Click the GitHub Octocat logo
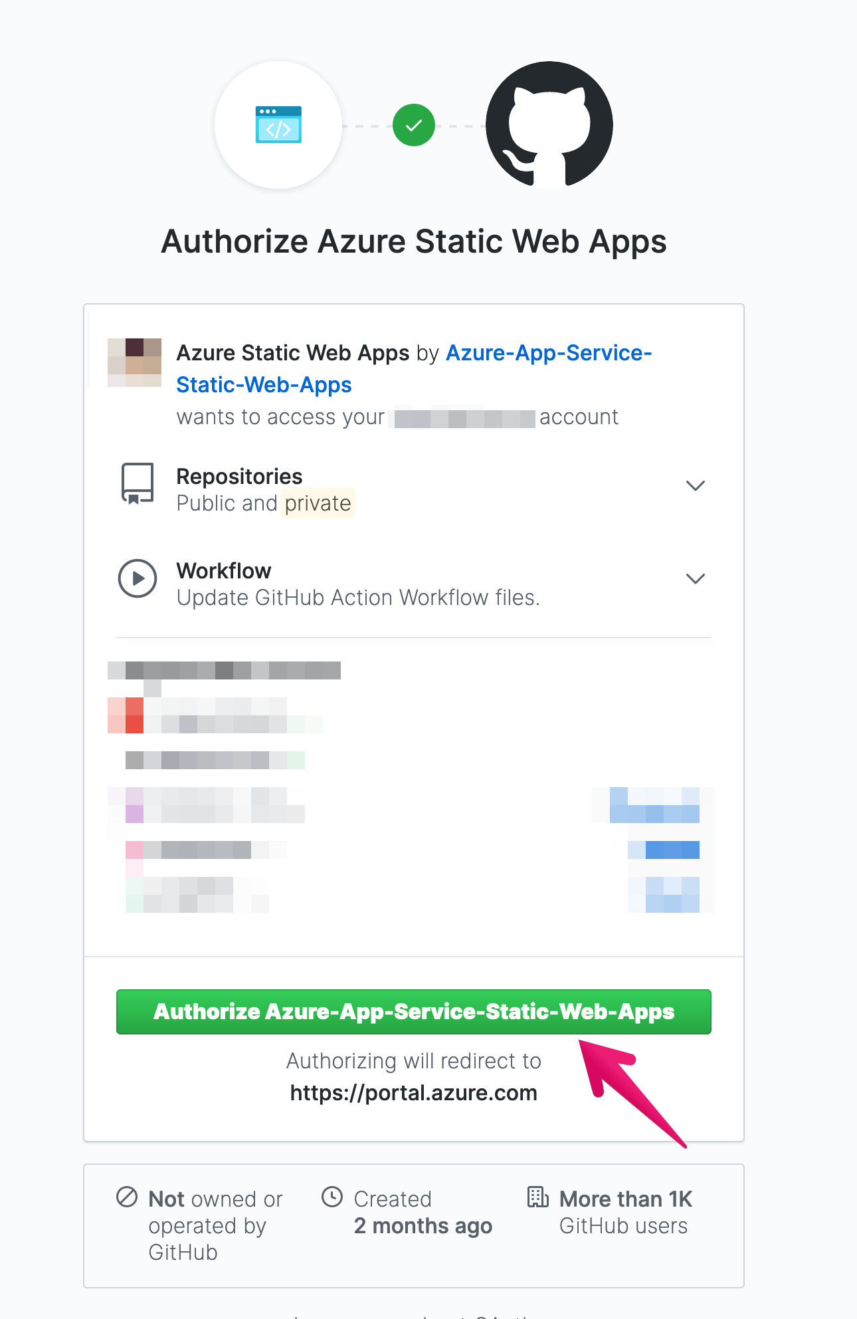Viewport: 857px width, 1319px height. [x=549, y=125]
